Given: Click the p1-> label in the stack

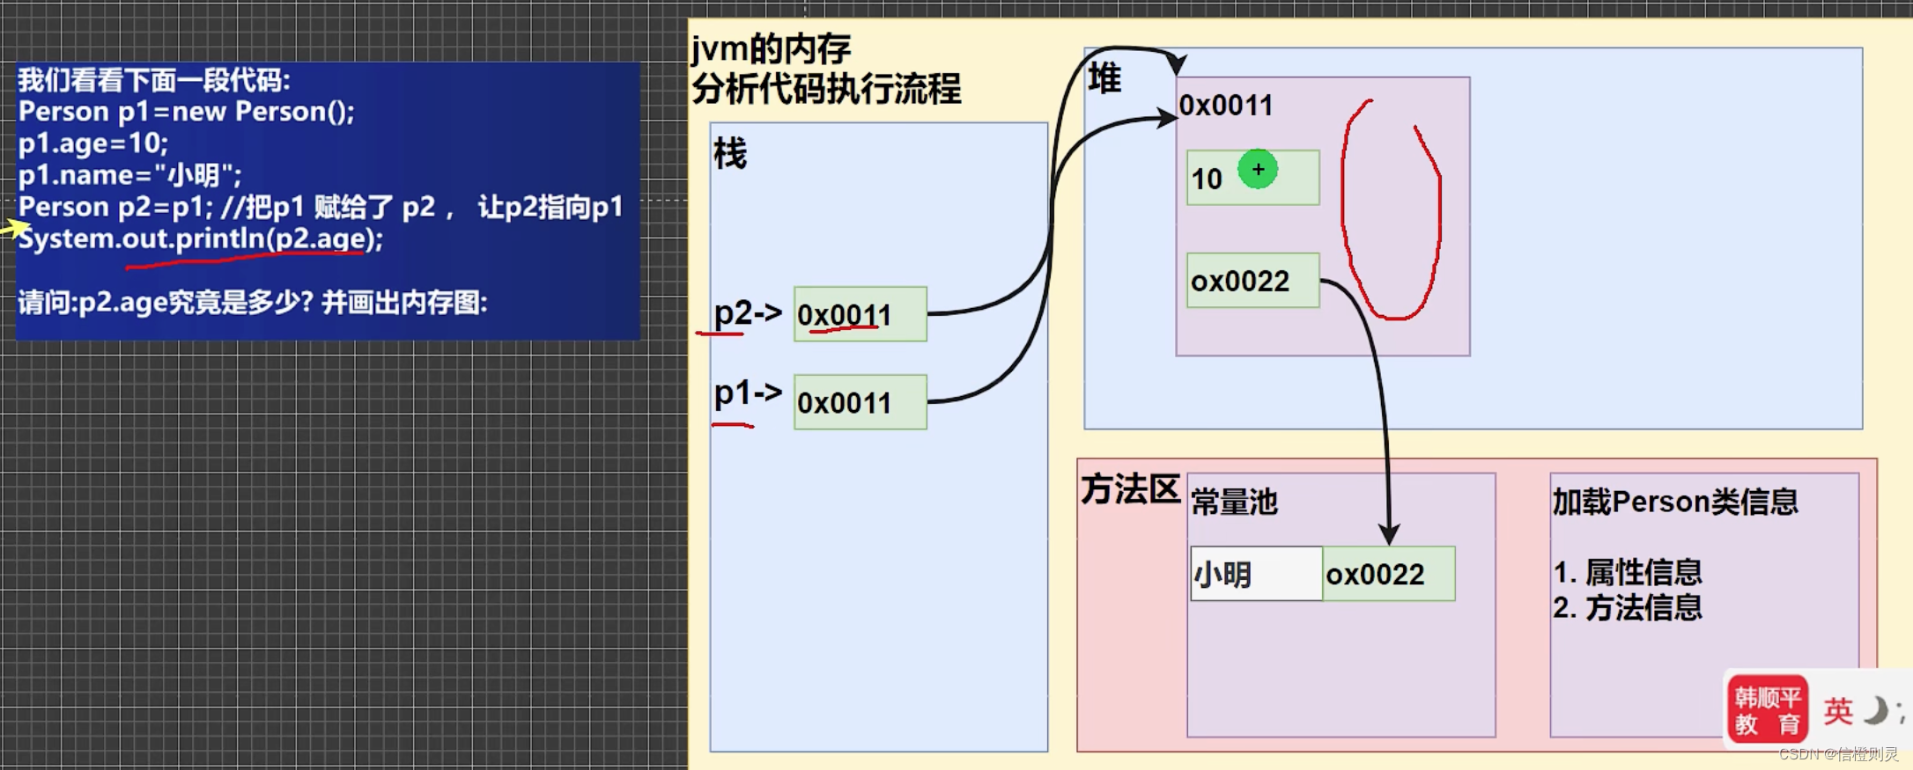Looking at the screenshot, I should (748, 392).
